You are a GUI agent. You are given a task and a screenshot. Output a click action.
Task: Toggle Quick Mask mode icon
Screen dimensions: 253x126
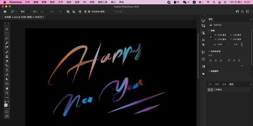click(7, 112)
